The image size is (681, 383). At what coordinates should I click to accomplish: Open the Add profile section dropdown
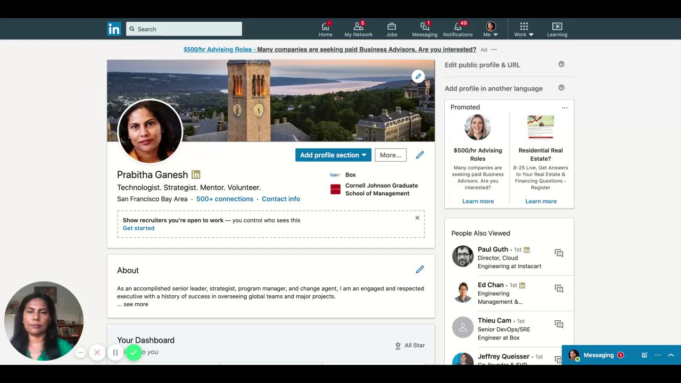tap(333, 155)
